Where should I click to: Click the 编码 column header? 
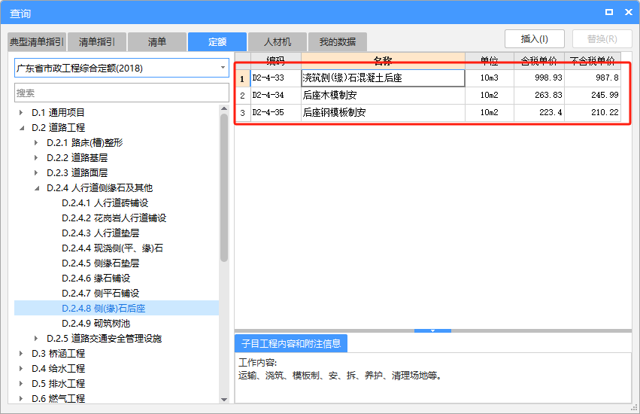click(276, 61)
